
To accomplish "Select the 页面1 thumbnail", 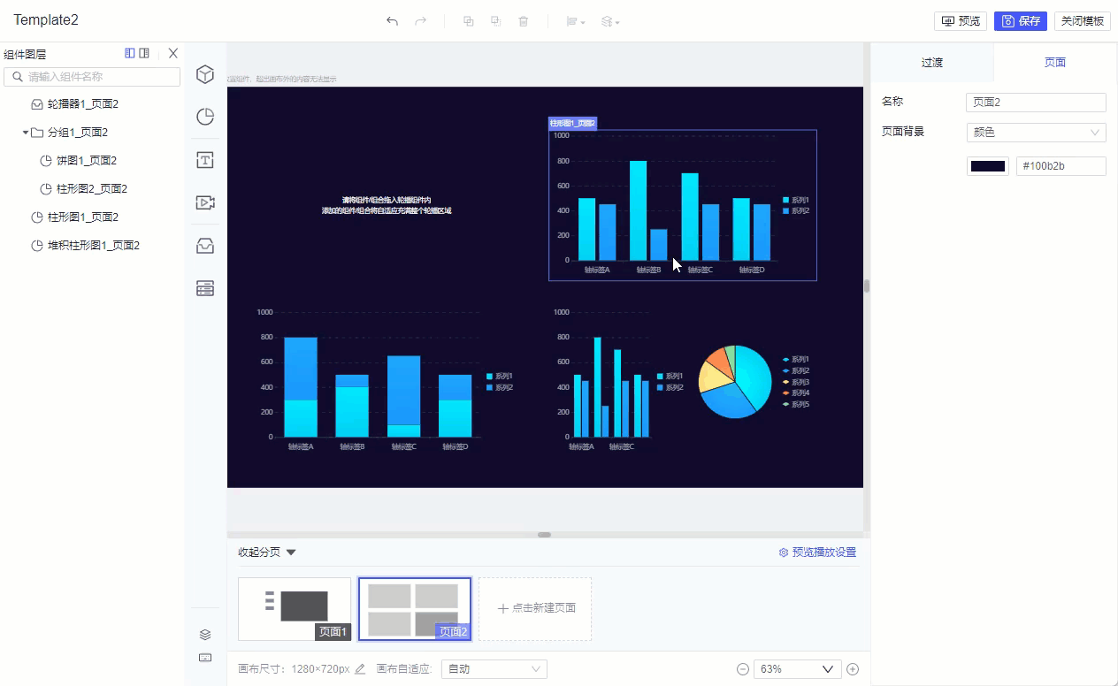I will click(295, 609).
